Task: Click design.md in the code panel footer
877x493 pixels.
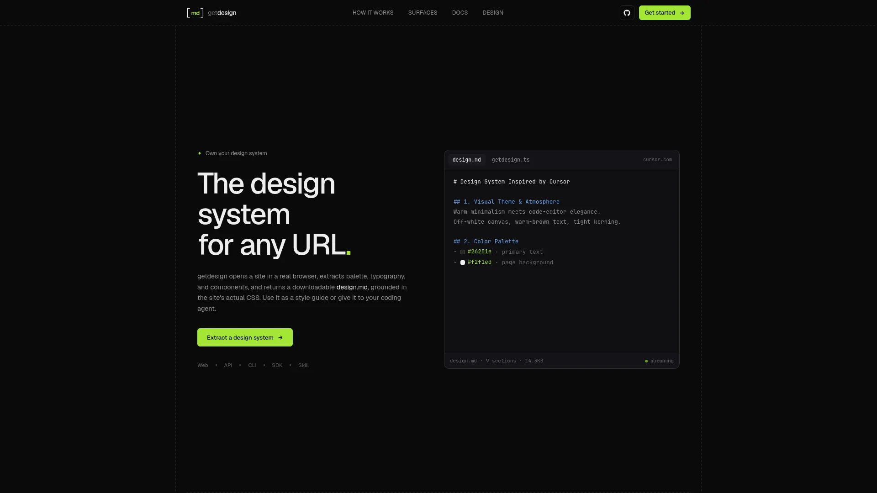Action: (x=463, y=361)
